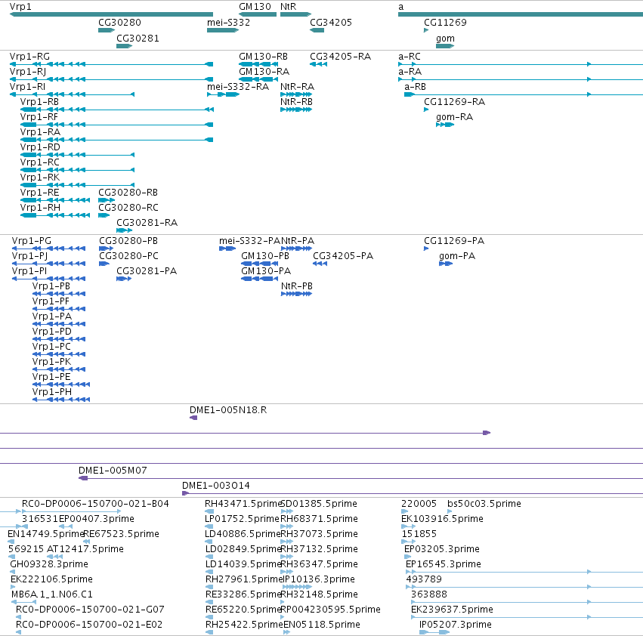Viewport: 643px width, 636px height.
Task: Select transcript Vrp1-RB
Action: (x=117, y=110)
